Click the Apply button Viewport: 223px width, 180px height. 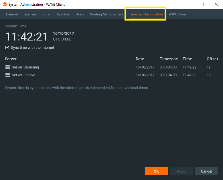(x=181, y=171)
